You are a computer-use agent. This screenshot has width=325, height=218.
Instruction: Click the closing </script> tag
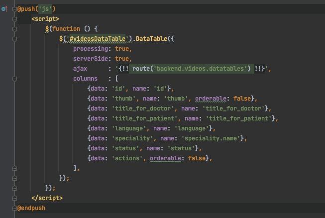(47, 198)
